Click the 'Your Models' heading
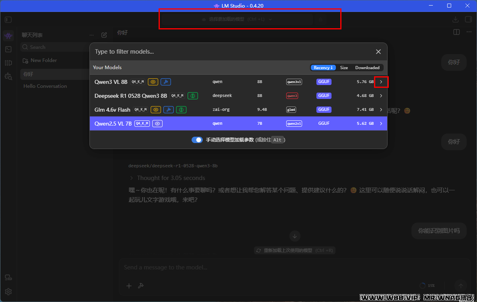The image size is (477, 302). 107,68
